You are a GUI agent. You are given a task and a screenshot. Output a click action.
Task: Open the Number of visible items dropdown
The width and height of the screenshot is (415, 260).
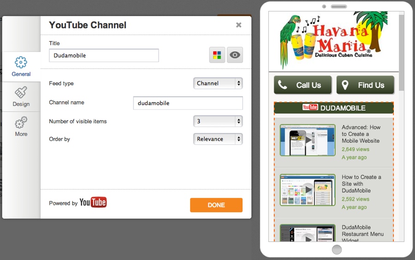[218, 121]
